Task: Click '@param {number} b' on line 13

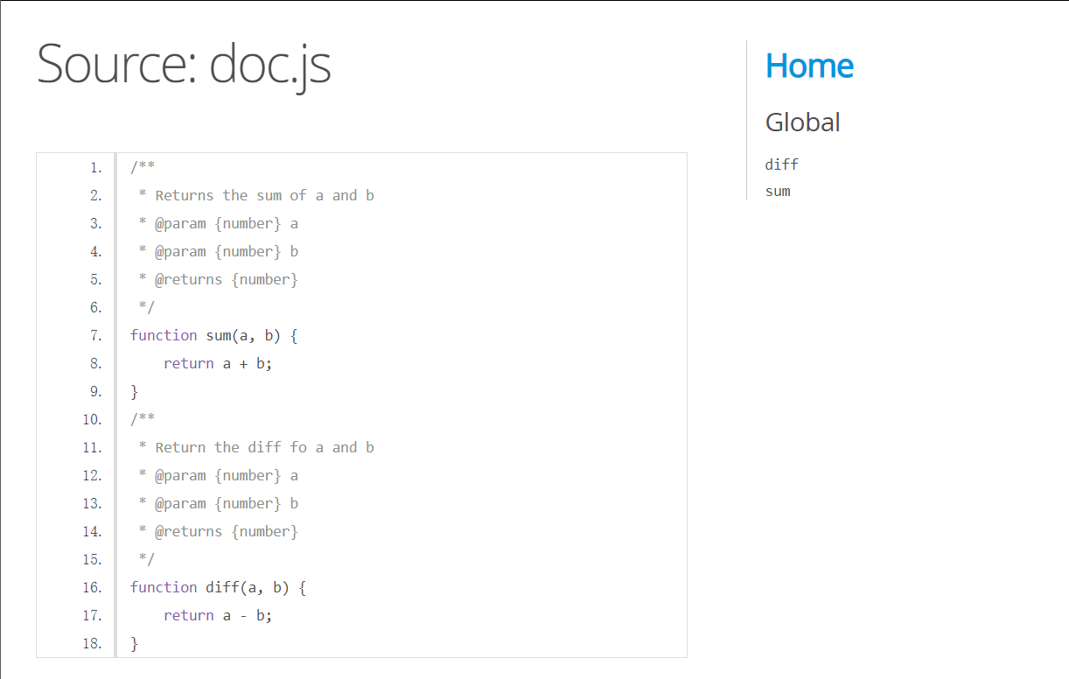Action: point(226,504)
